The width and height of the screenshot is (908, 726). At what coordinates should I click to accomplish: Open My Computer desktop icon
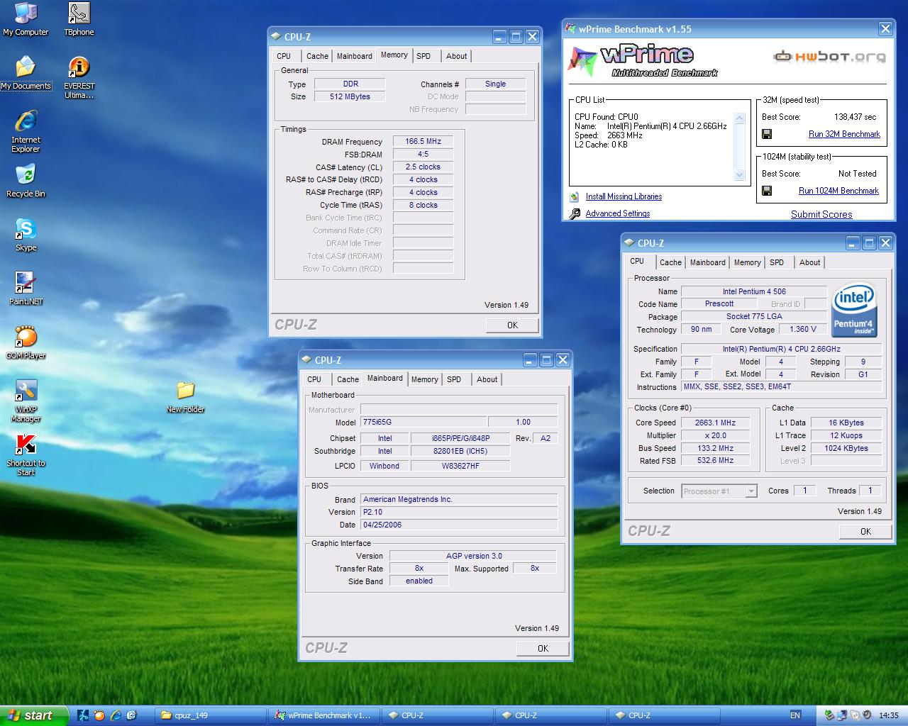click(x=26, y=19)
